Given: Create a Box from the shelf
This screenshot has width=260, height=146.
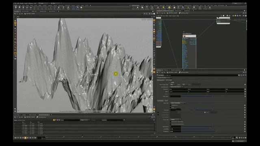Looking at the screenshot, I should (x=16, y=7).
